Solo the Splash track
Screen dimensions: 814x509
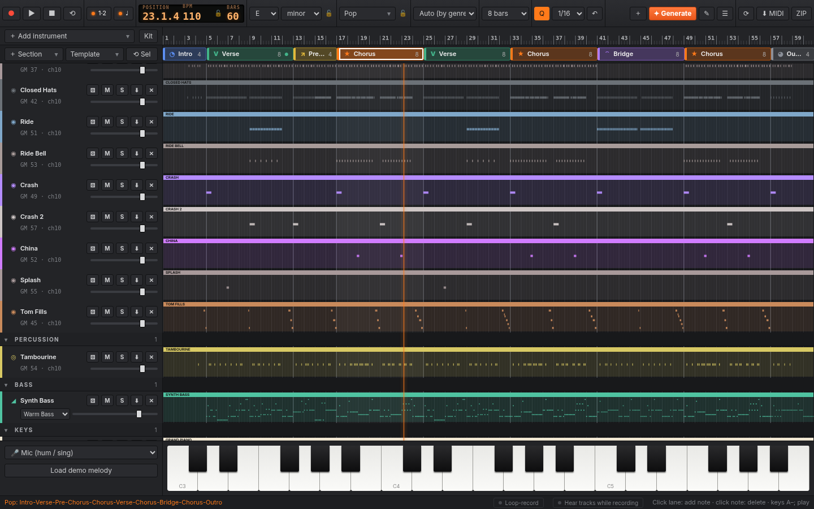(x=122, y=280)
